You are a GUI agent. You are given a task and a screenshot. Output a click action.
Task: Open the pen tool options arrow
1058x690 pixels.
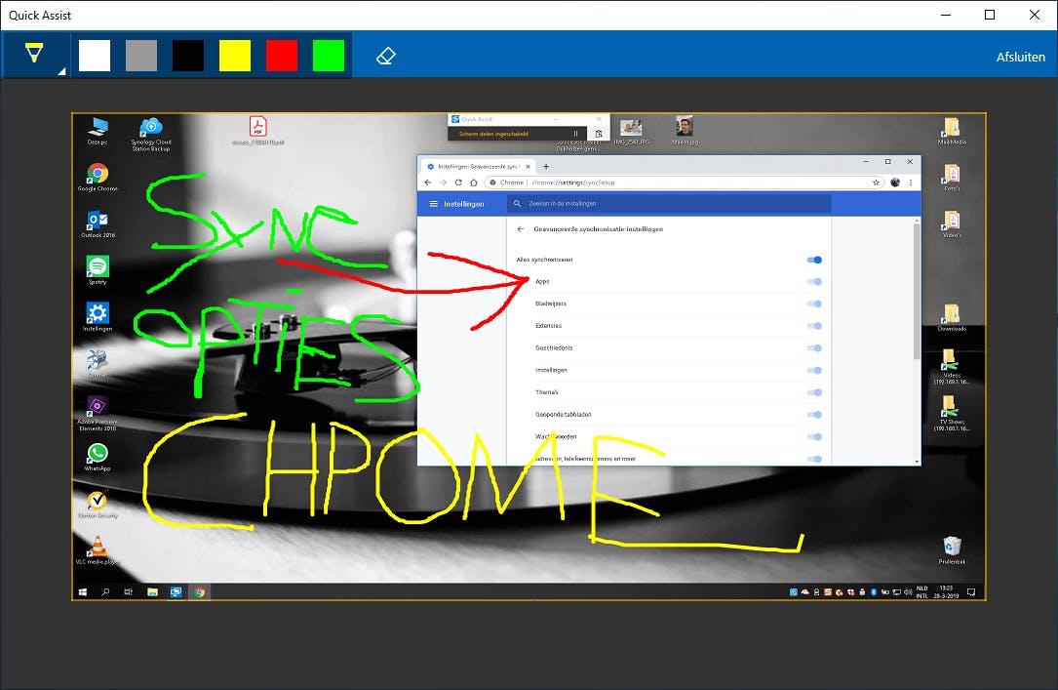tap(61, 71)
